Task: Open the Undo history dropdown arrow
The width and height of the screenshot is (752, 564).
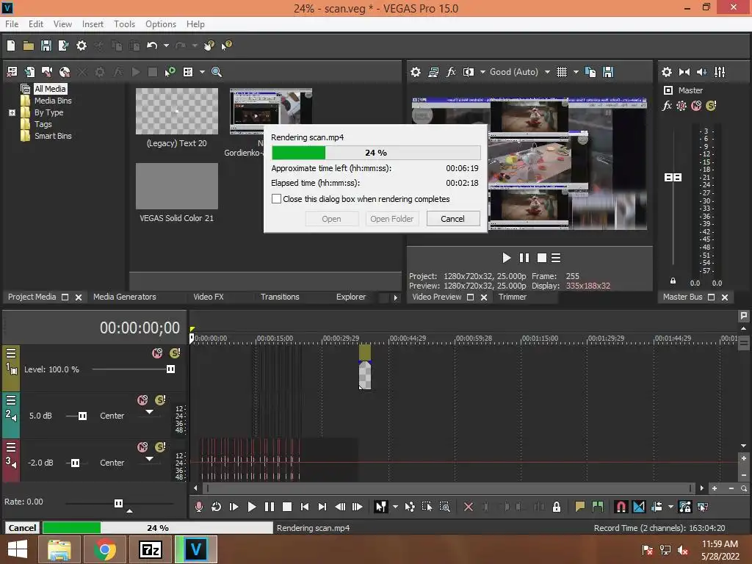Action: (x=166, y=46)
